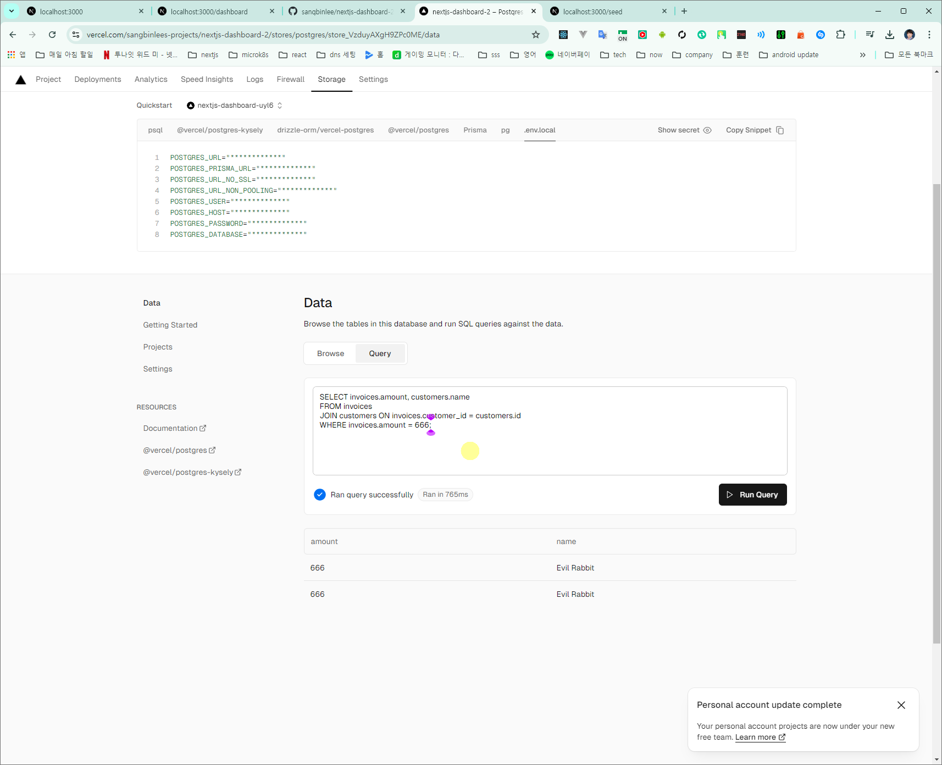The height and width of the screenshot is (765, 942).
Task: Open the Extensions puzzle icon
Action: coord(840,35)
